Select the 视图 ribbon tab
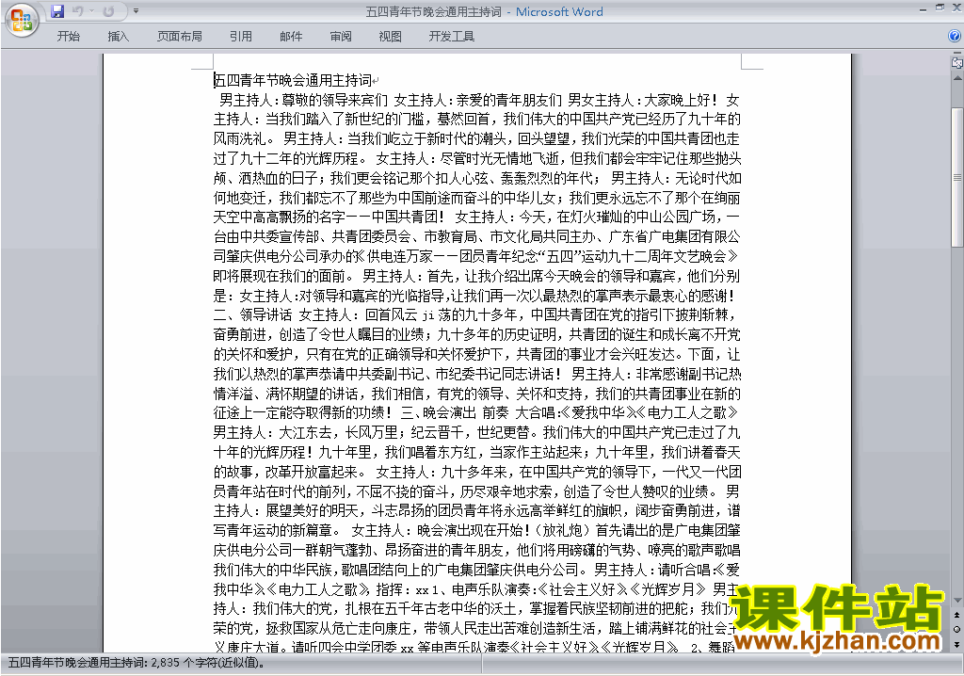 (391, 37)
